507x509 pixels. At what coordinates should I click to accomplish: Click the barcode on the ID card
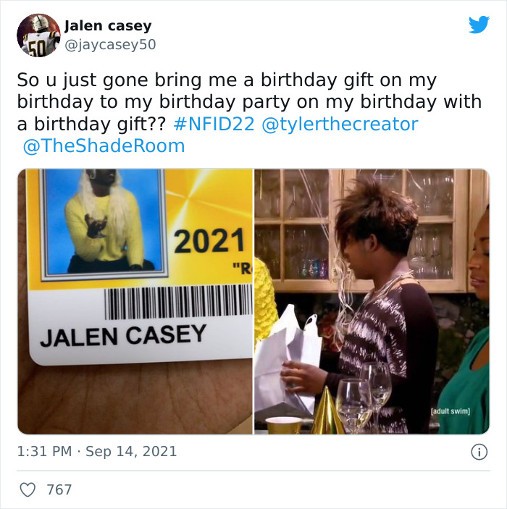[x=178, y=302]
